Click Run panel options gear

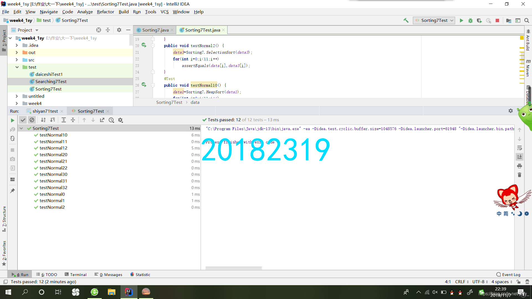(511, 111)
